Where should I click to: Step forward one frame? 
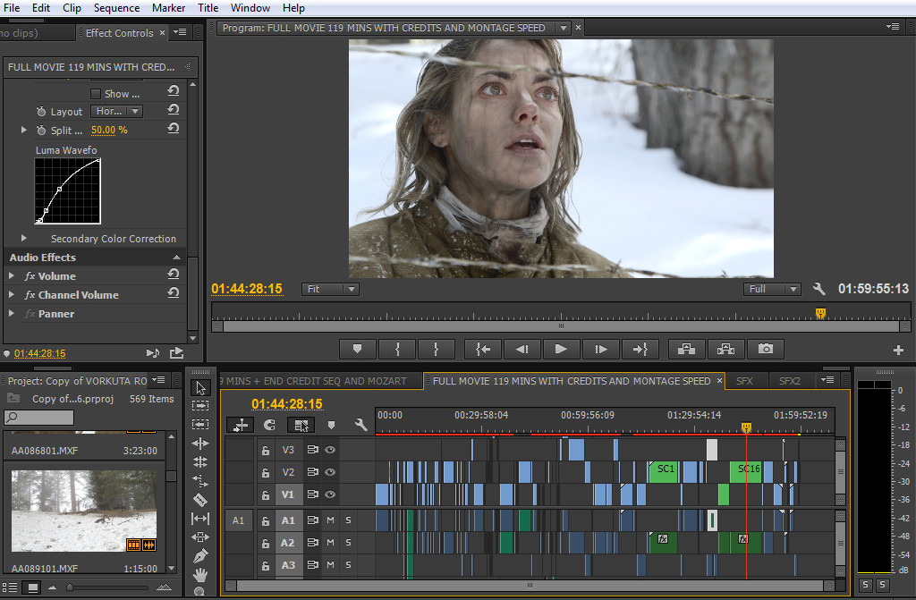[x=600, y=350]
